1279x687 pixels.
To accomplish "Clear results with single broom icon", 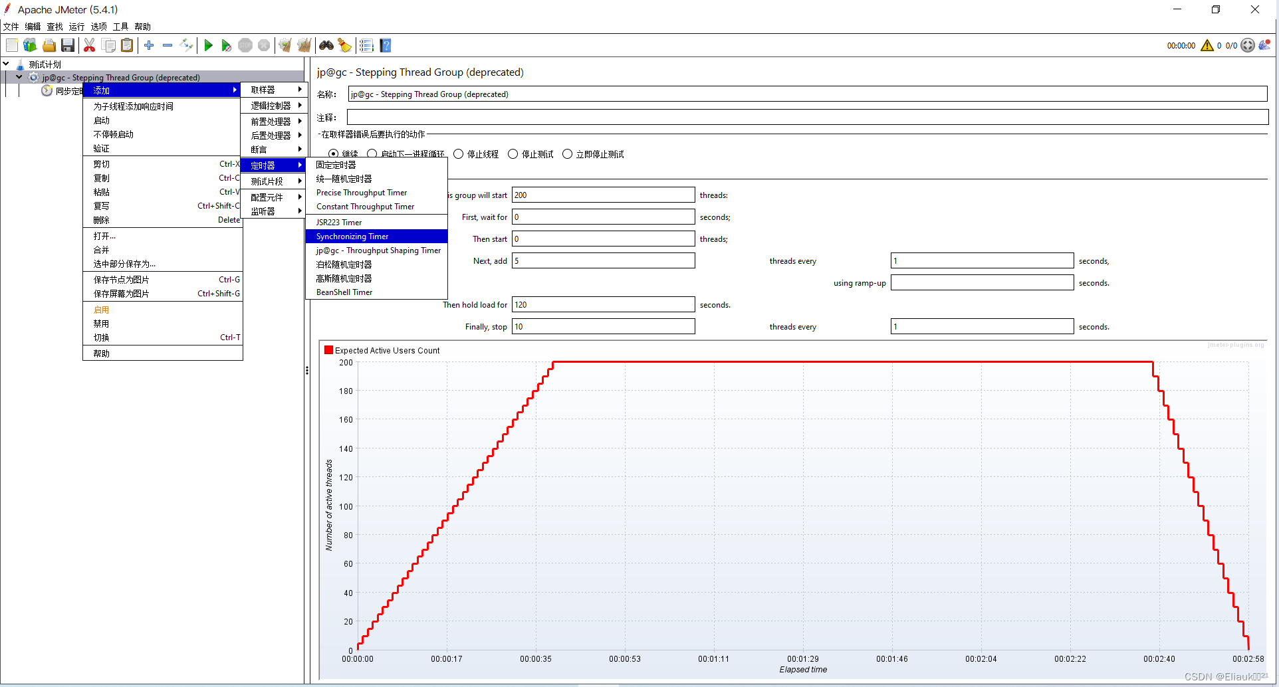I will [285, 45].
